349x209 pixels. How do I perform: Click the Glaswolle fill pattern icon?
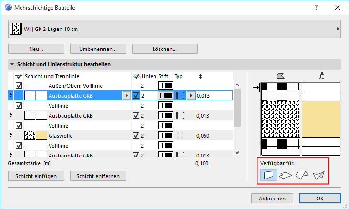30,136
